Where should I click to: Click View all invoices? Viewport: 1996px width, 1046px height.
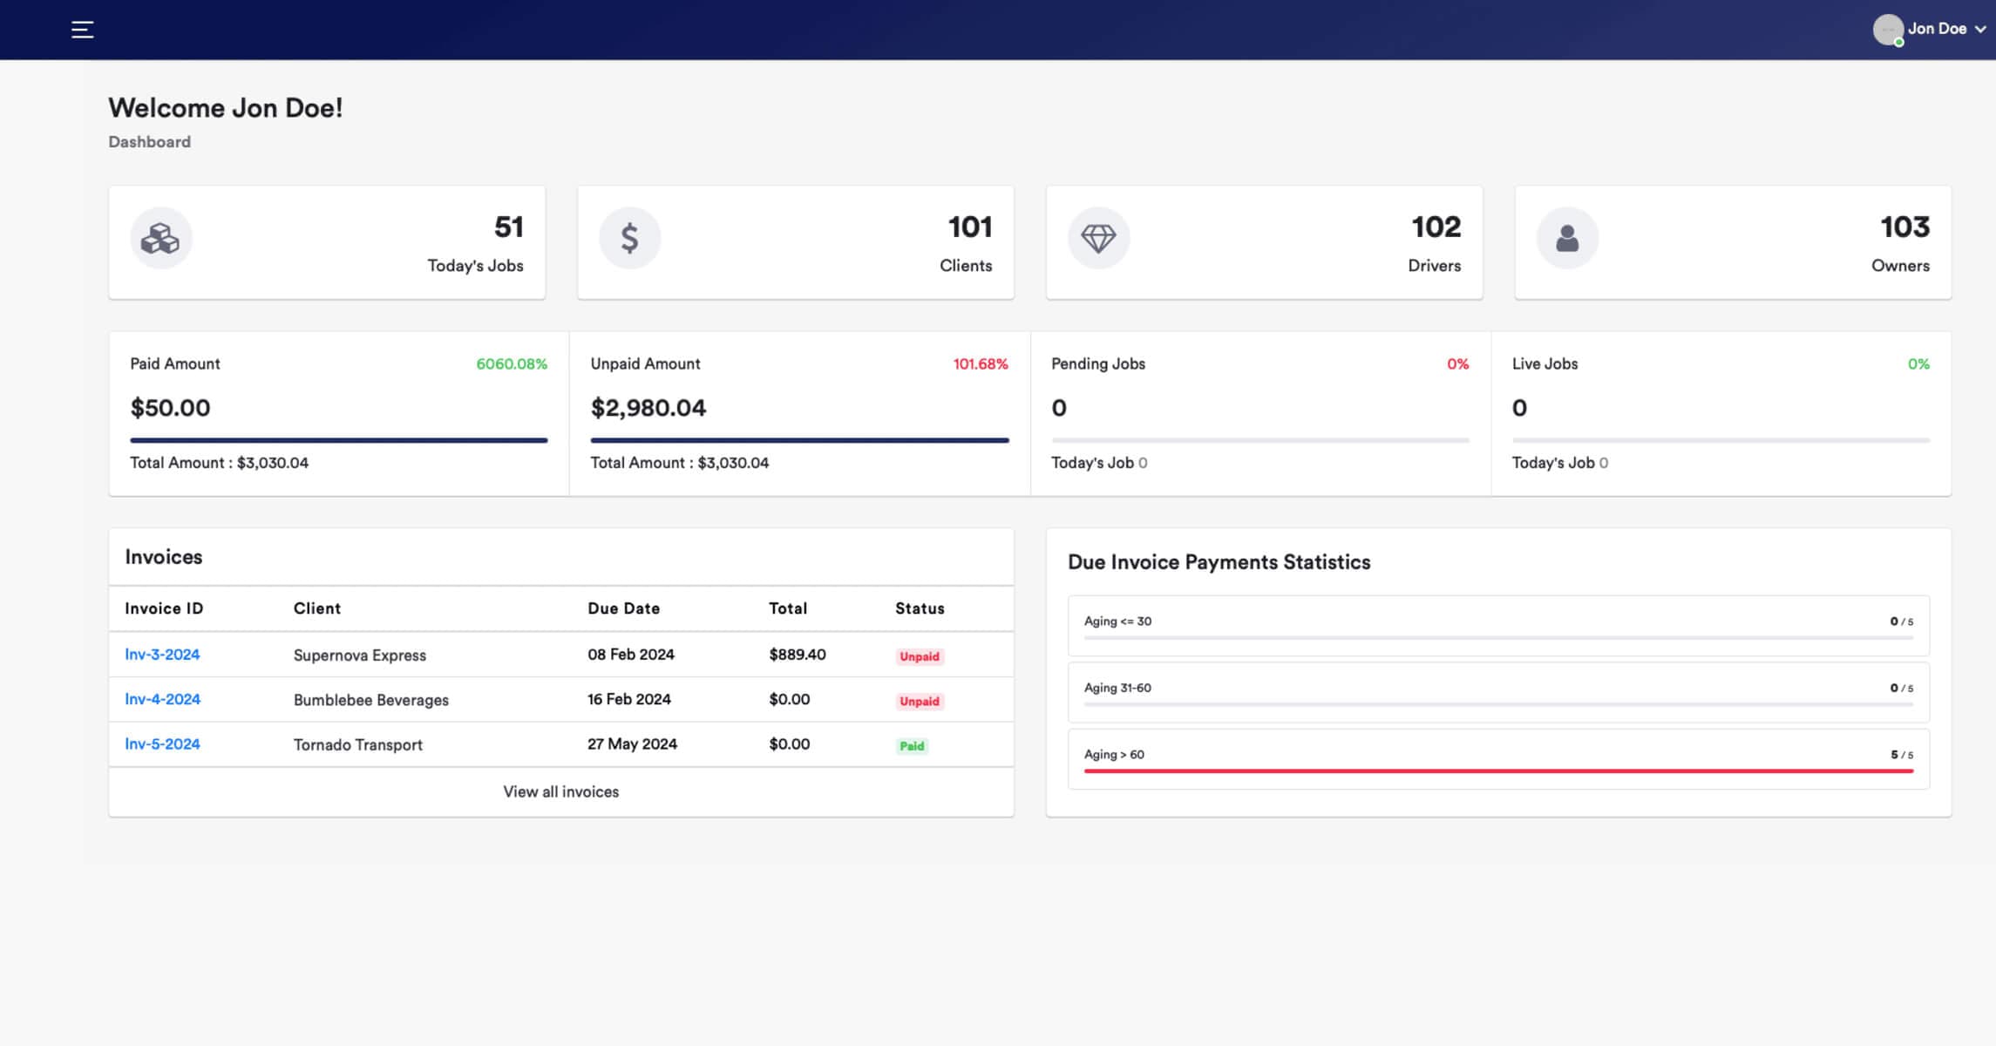click(561, 791)
